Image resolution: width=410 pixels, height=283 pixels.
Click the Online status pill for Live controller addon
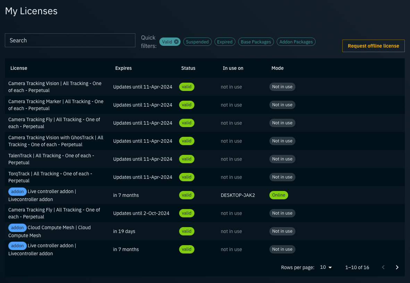tap(278, 195)
